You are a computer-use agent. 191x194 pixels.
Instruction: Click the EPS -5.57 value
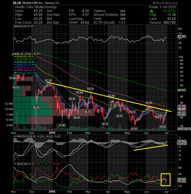coord(85,15)
